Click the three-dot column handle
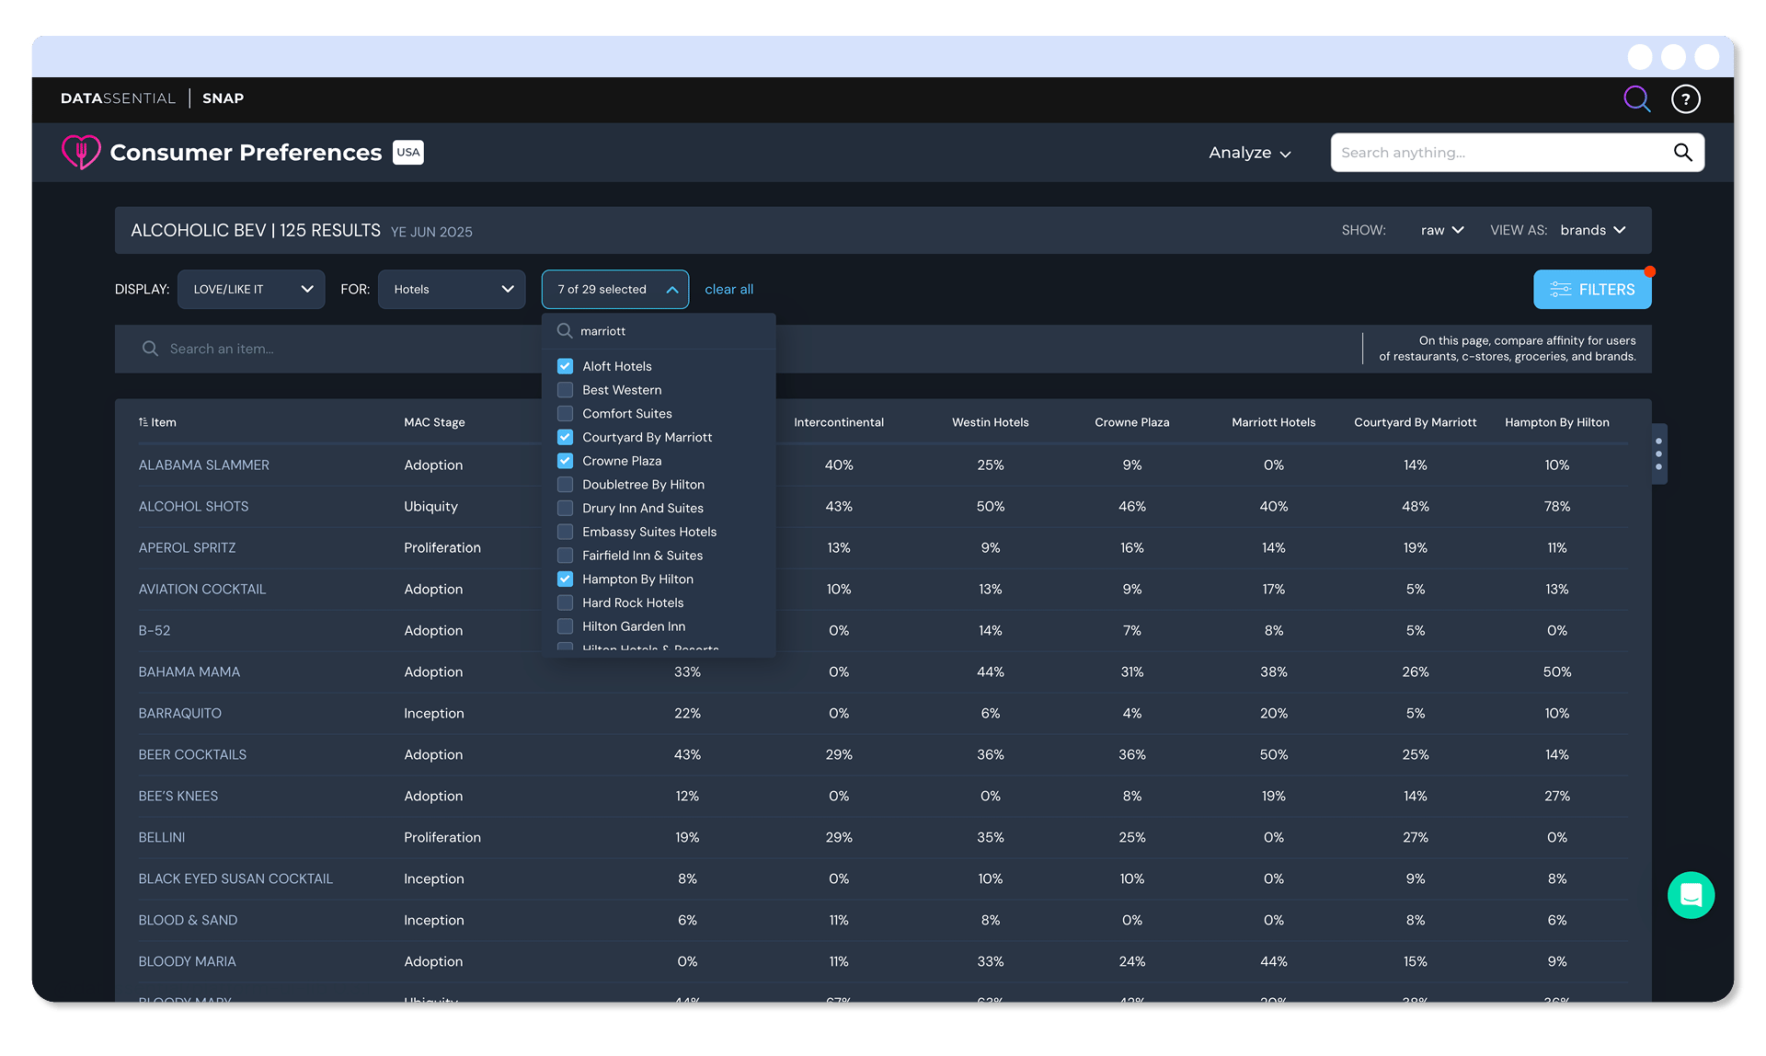The image size is (1766, 1056). [x=1658, y=453]
